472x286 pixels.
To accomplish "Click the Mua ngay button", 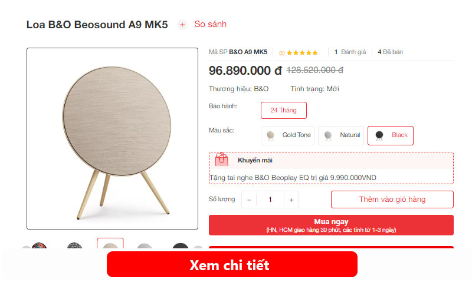I will click(331, 225).
